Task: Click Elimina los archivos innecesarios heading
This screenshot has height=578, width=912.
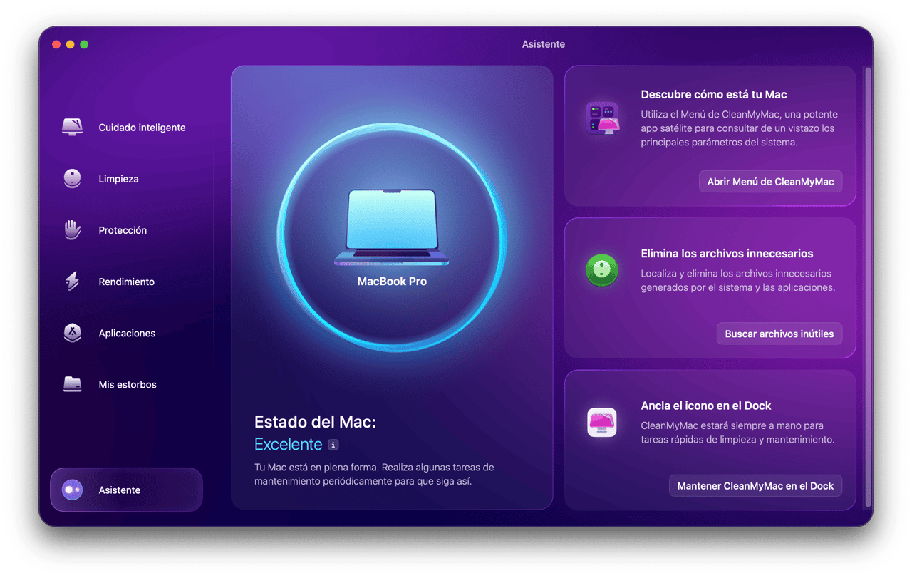Action: 727,253
